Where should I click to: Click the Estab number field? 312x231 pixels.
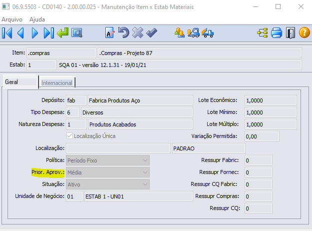pyautogui.click(x=41, y=65)
